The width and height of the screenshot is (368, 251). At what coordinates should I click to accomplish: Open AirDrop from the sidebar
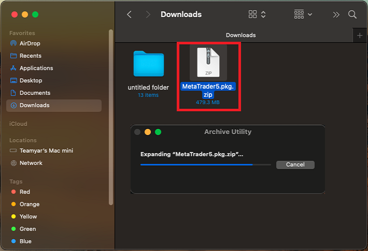[30, 43]
